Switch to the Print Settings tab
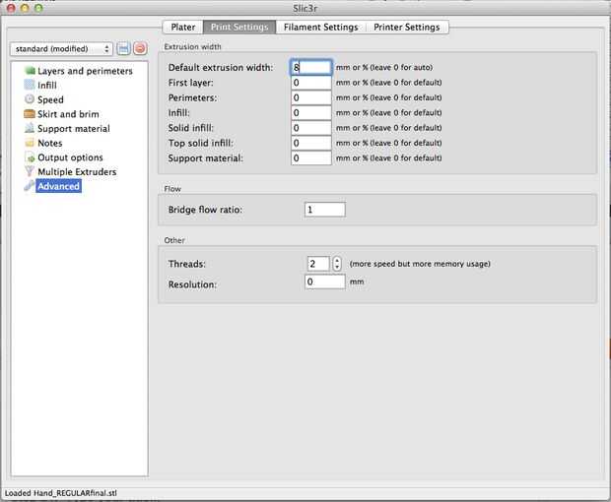Screen dimensions: 611x502 tap(239, 28)
